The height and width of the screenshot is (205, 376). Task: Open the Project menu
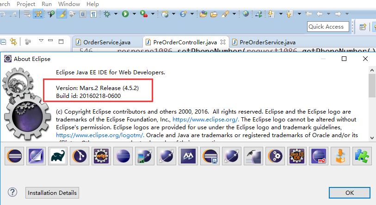pyautogui.click(x=26, y=4)
